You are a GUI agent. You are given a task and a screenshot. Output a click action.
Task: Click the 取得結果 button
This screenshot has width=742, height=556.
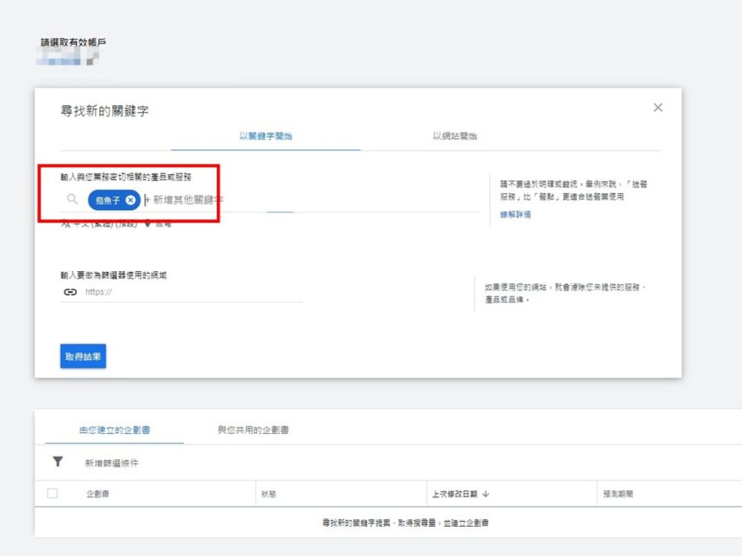tap(83, 356)
